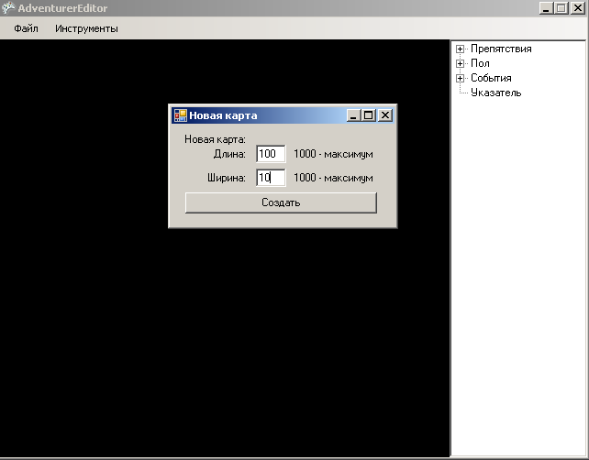The height and width of the screenshot is (460, 589).
Task: Focus the Длина input field
Action: (271, 154)
